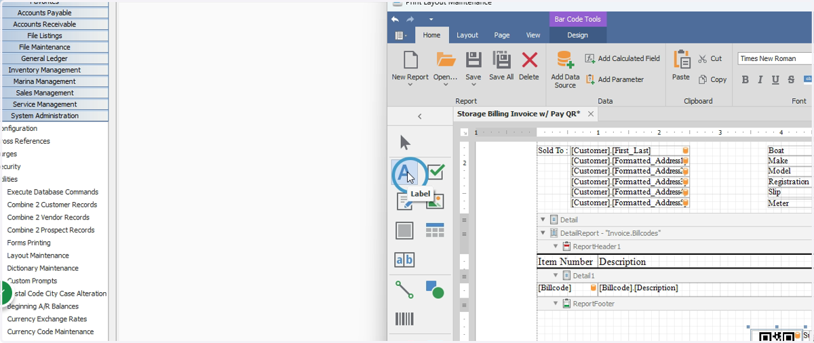Viewport: 814px width, 343px height.
Task: Click the Copy button
Action: 712,79
